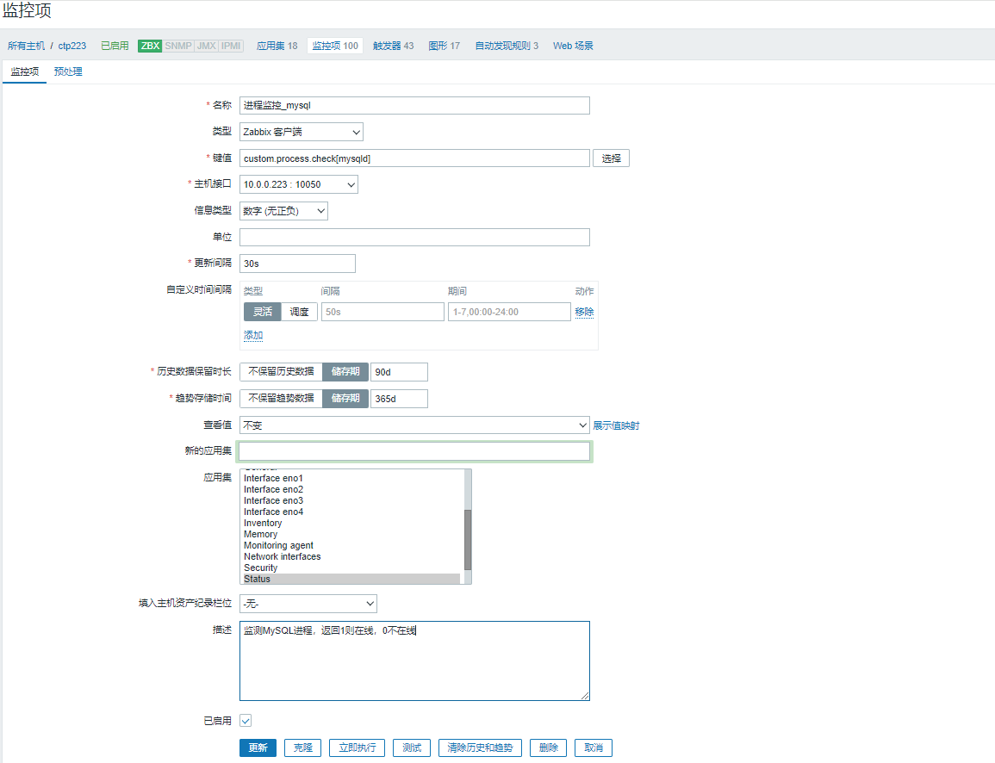Viewport: 995px width, 763px height.
Task: Focus the custom 间隔 50s field
Action: click(x=382, y=312)
